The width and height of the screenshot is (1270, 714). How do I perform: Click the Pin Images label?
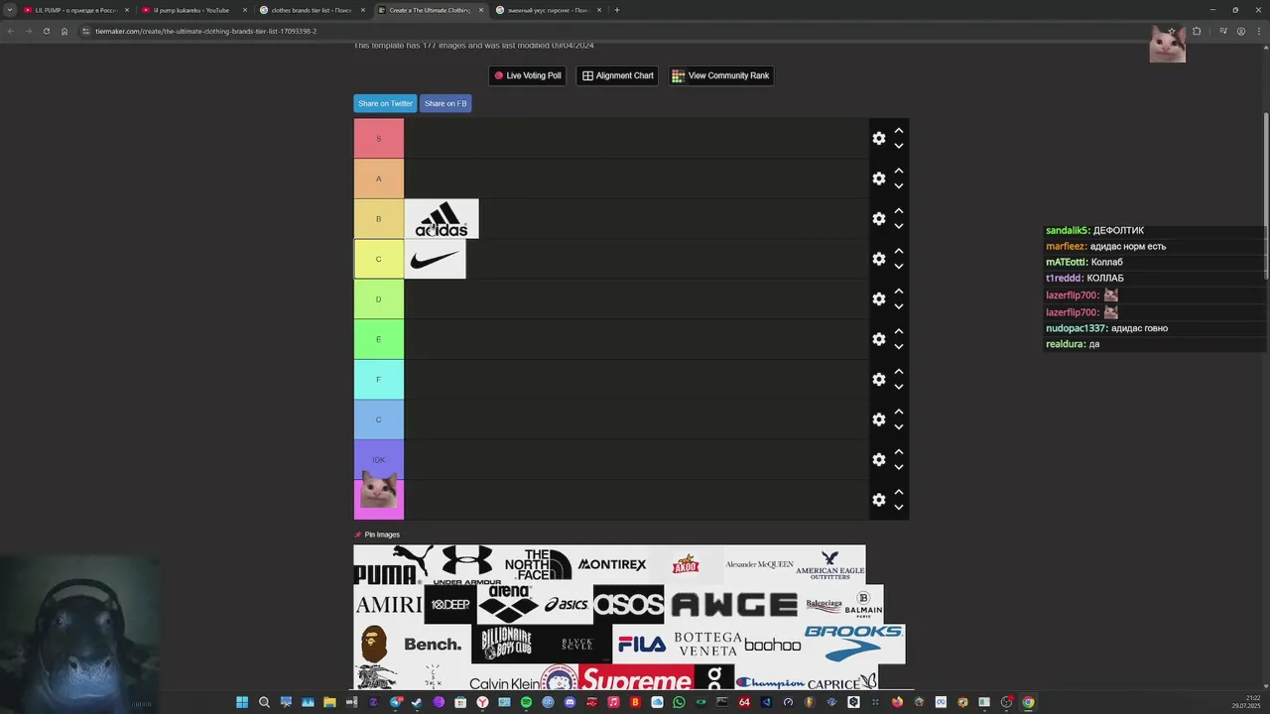click(382, 535)
